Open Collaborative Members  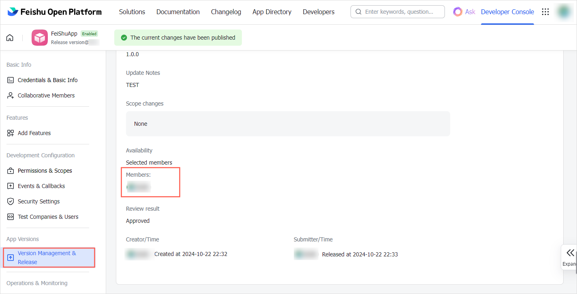click(46, 95)
